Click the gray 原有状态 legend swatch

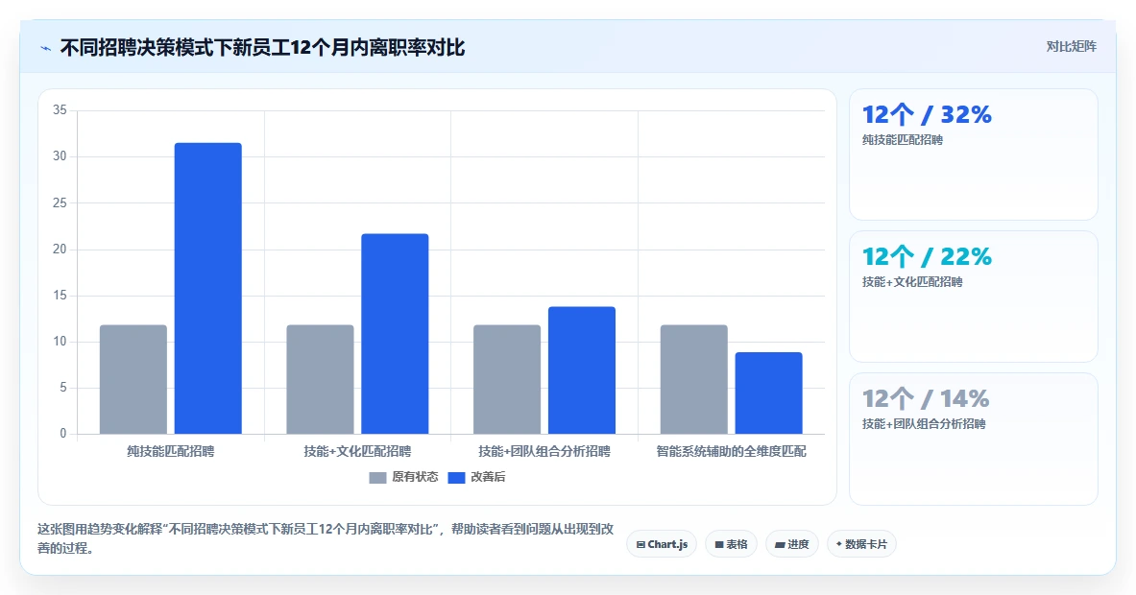pyautogui.click(x=377, y=478)
